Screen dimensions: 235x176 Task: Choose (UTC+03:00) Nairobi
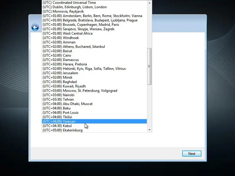pyautogui.click(x=94, y=95)
